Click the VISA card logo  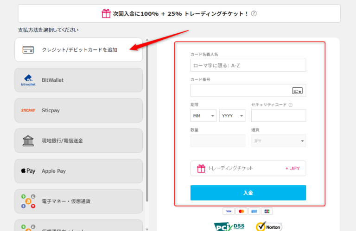pos(229,211)
